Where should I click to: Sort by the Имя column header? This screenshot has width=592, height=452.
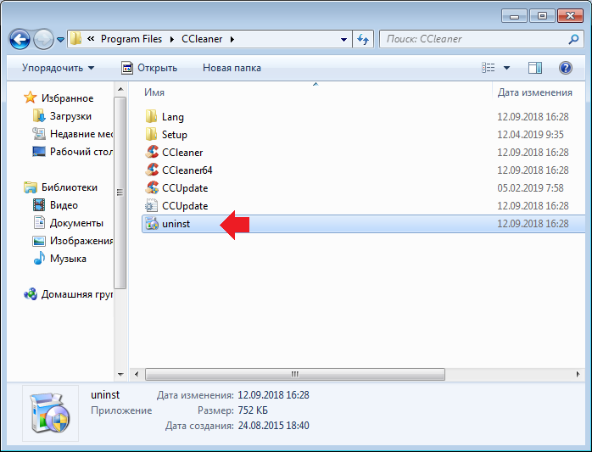154,92
